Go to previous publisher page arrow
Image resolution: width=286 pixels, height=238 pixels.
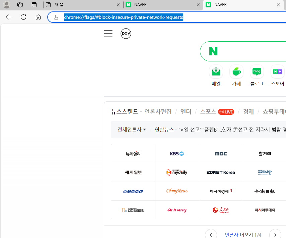(x=211, y=235)
